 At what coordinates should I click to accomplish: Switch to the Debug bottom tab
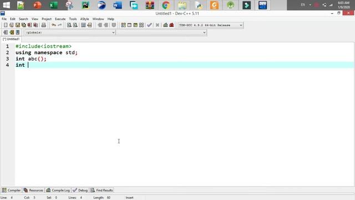(x=80, y=190)
